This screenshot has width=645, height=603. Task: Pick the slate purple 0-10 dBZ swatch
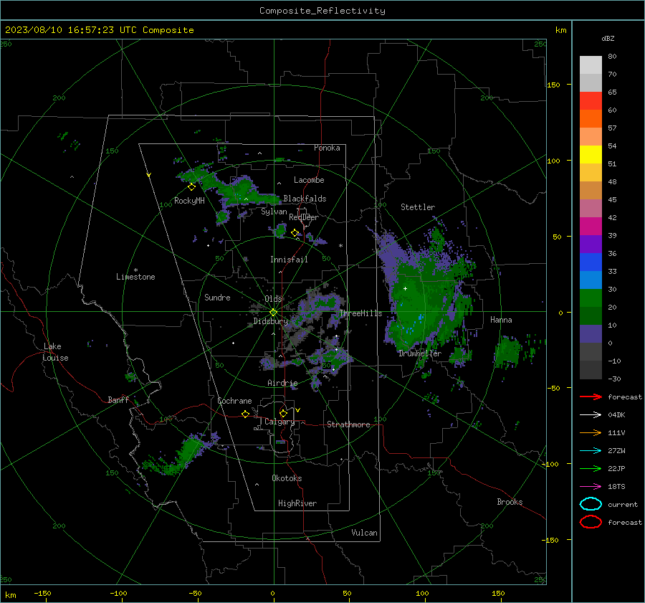(591, 334)
